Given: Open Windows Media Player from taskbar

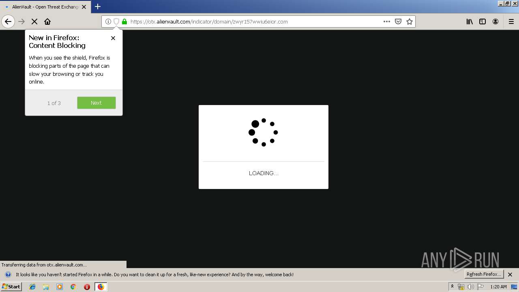Looking at the screenshot, I should click(60, 287).
